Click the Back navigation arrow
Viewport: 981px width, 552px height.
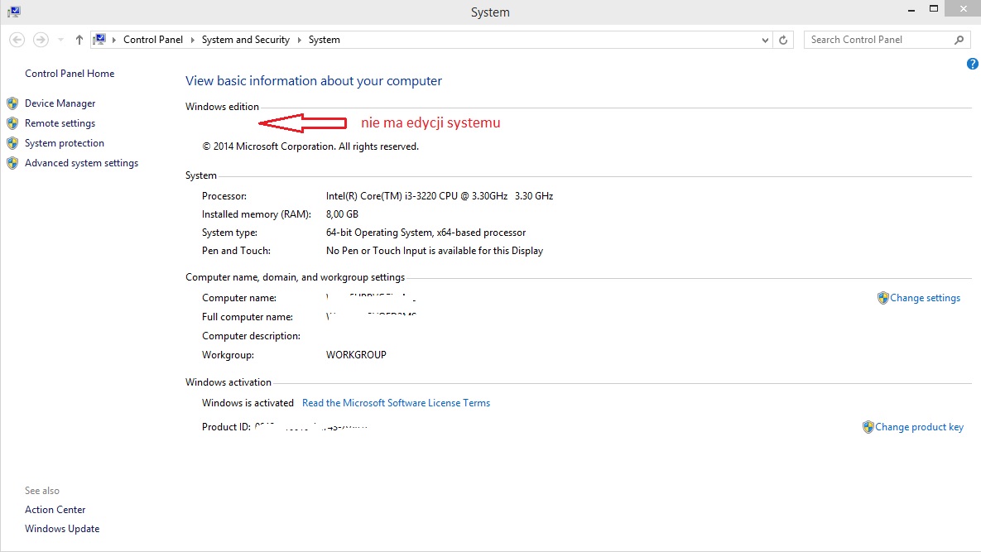[17, 40]
